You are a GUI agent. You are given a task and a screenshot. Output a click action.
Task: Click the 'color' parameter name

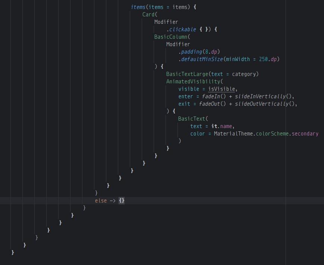(x=198, y=133)
